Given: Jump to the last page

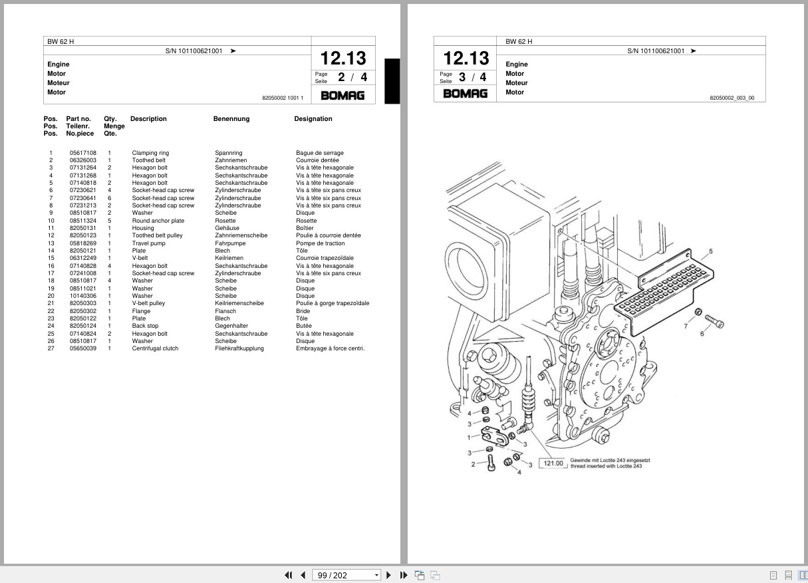Looking at the screenshot, I should pos(404,575).
